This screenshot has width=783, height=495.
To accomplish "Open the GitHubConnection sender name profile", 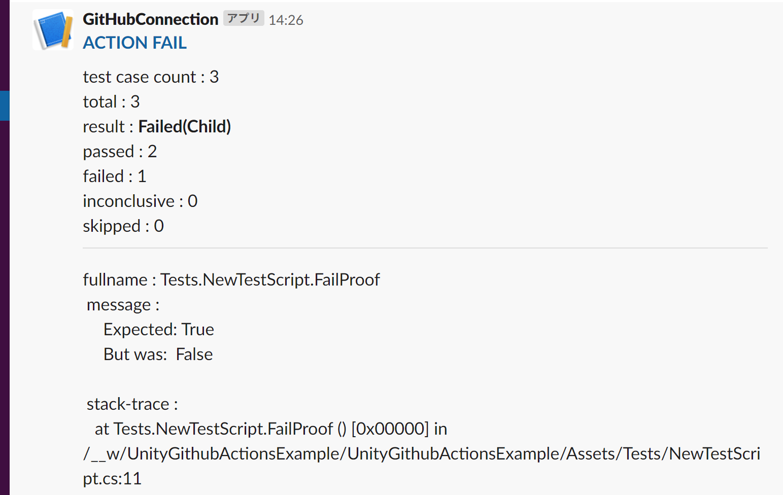I will pyautogui.click(x=150, y=19).
